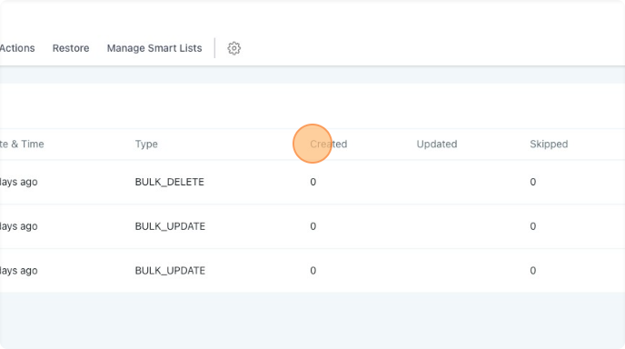Click the Type column header
Image resolution: width=625 pixels, height=349 pixels.
146,144
